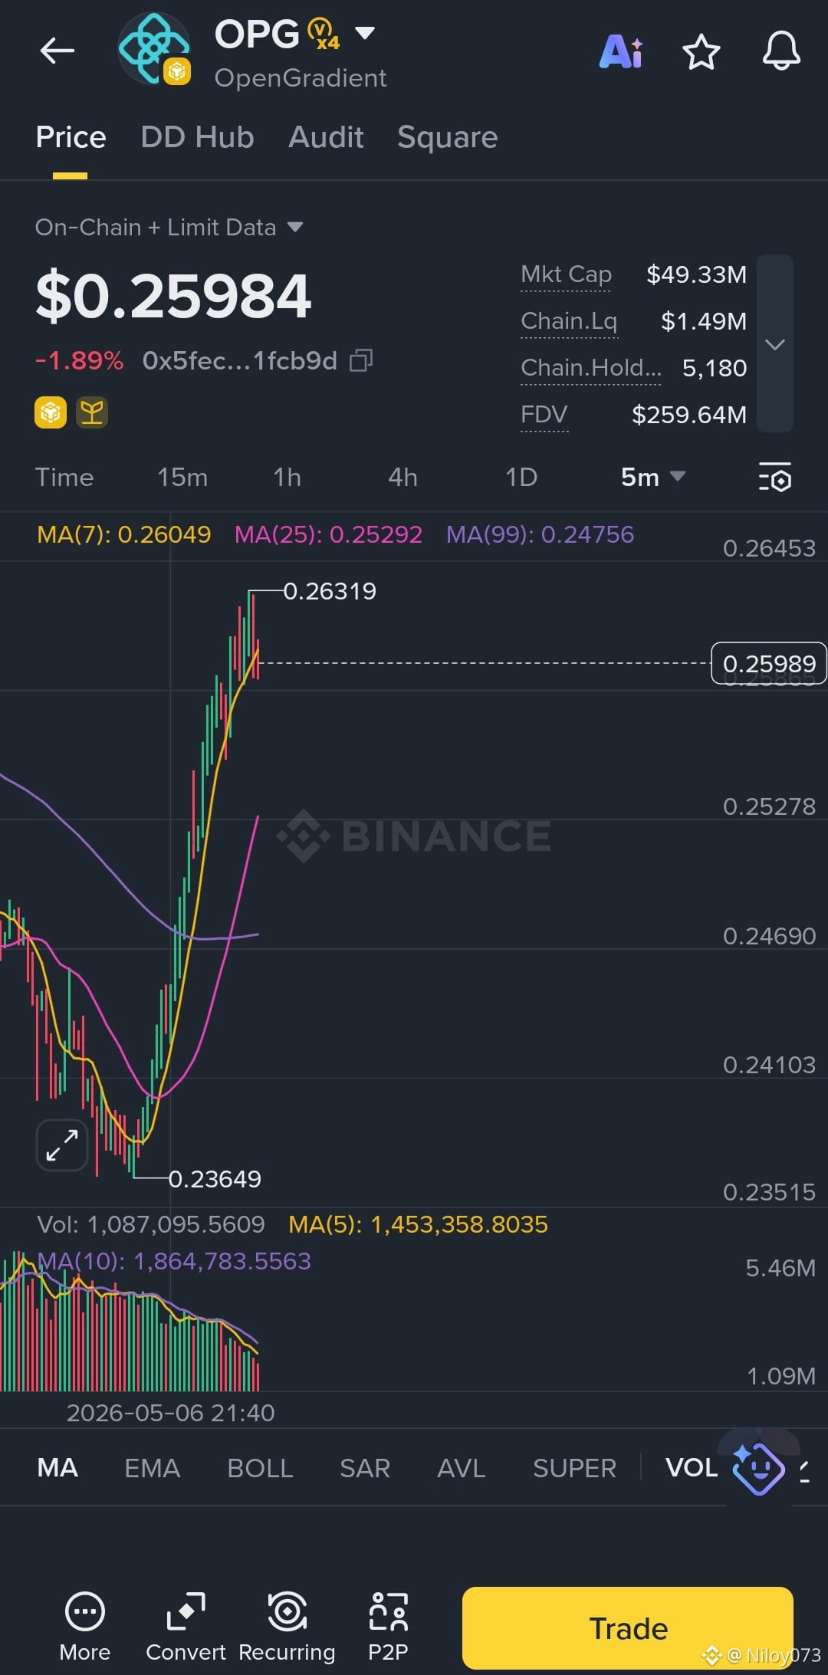Tap the $0.25984 price text
828x1675 pixels.
click(x=173, y=297)
